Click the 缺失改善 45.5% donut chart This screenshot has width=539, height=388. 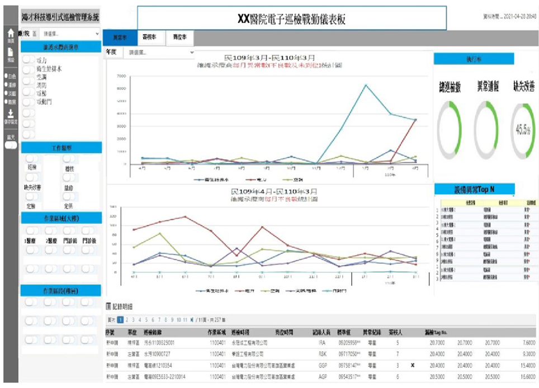(x=522, y=130)
